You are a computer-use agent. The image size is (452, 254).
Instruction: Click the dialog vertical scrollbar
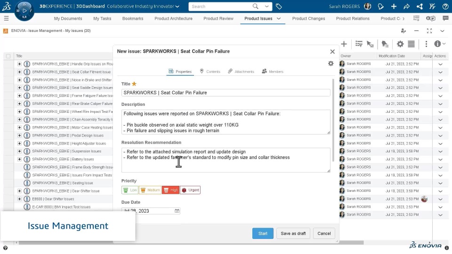pyautogui.click(x=333, y=120)
